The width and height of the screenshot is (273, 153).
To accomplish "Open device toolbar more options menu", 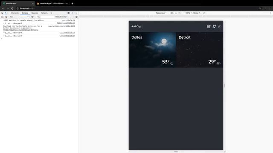I will pyautogui.click(x=270, y=13).
